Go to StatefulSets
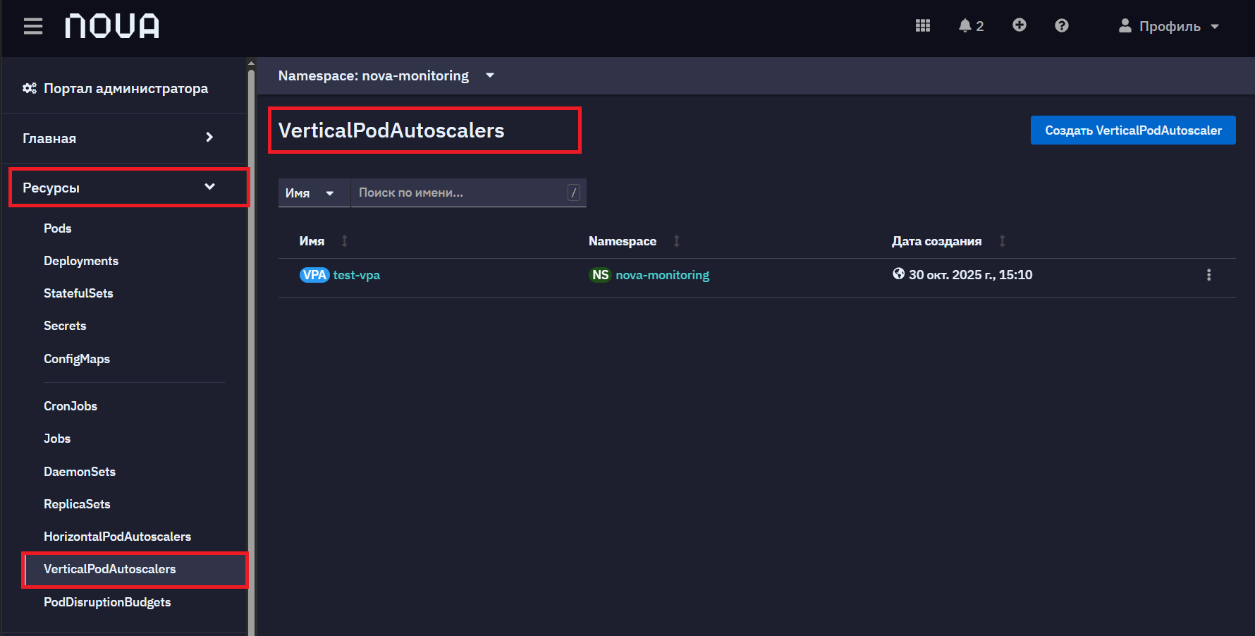The width and height of the screenshot is (1255, 636). (x=78, y=293)
